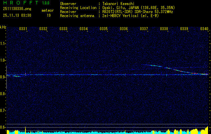
Task: Click the 0335 time marker
Action: click(x=104, y=29)
